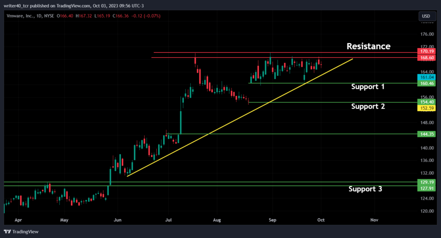Click the Support 2 annotation text
This screenshot has height=238, width=441.
pos(368,107)
